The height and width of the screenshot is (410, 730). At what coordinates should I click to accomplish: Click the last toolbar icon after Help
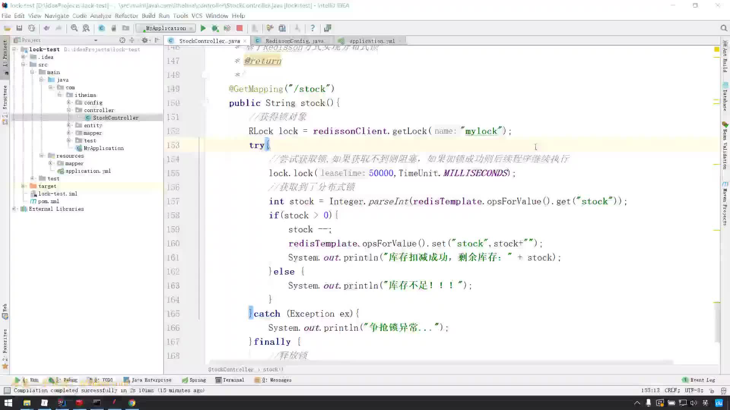click(x=328, y=28)
